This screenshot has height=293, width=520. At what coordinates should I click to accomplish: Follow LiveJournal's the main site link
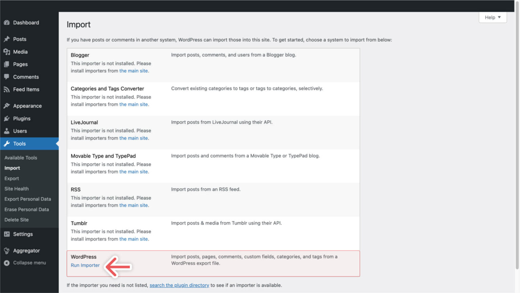coord(134,138)
